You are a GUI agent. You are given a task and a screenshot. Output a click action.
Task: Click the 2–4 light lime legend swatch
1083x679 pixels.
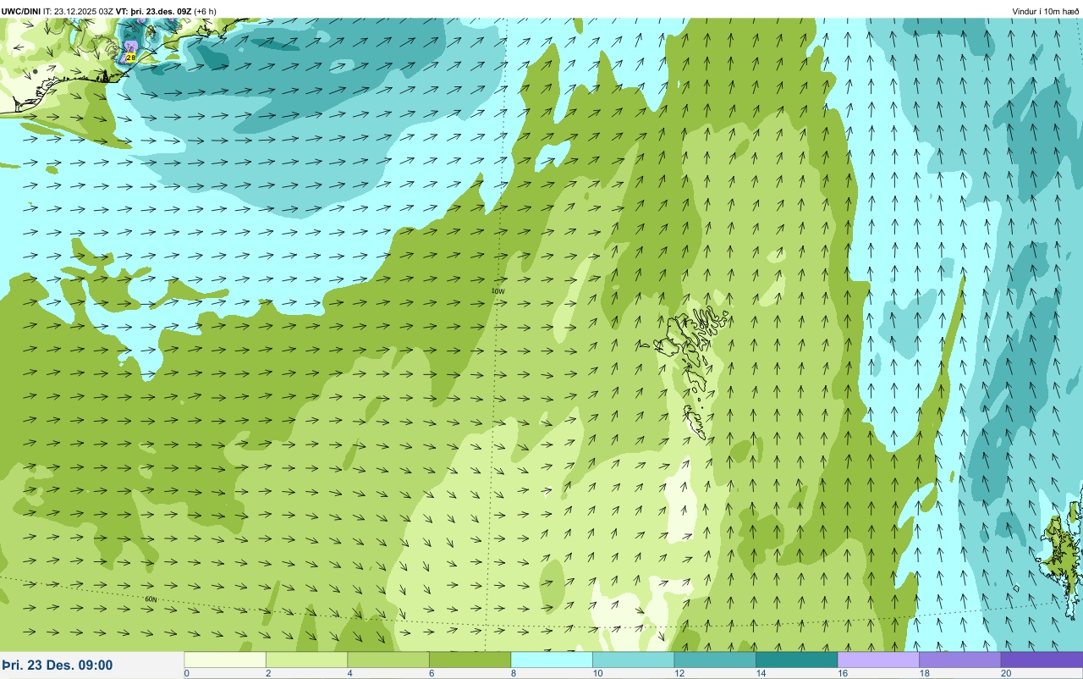point(306,659)
